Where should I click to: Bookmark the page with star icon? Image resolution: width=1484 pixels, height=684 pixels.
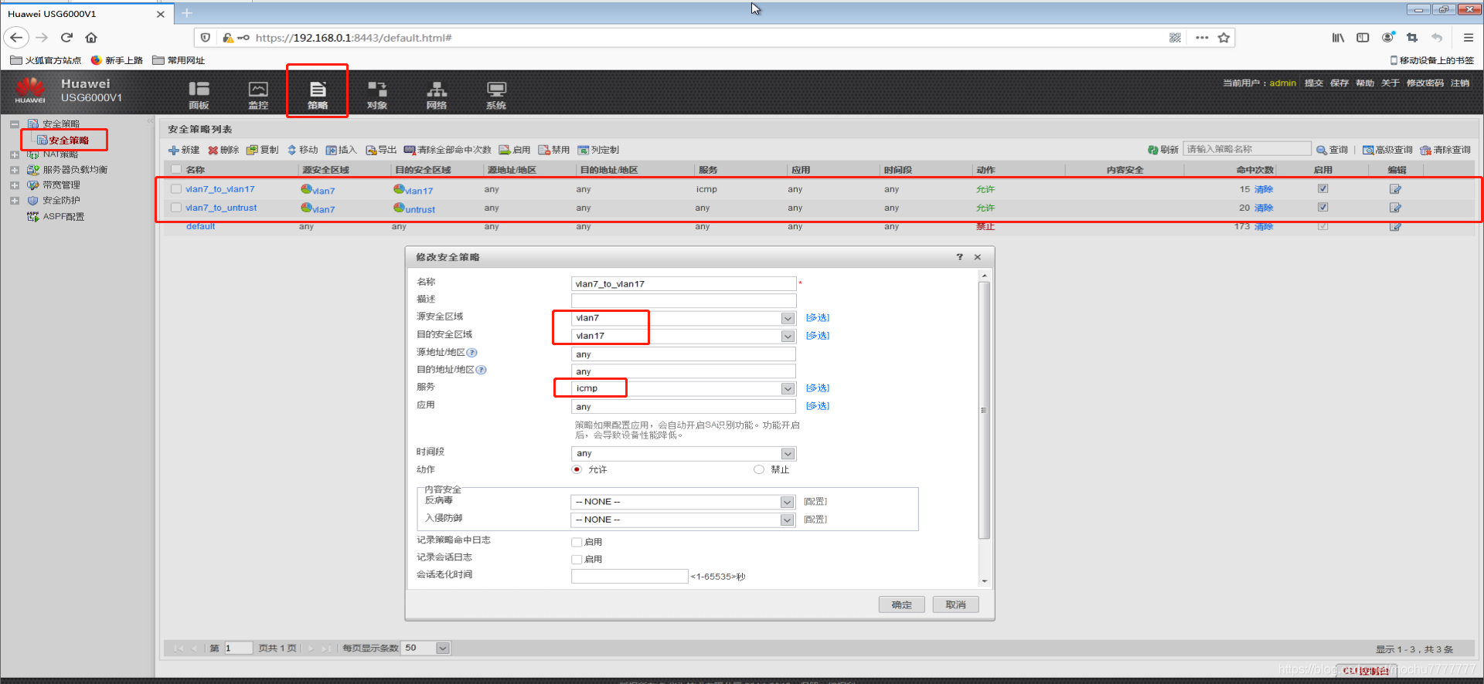tap(1224, 37)
